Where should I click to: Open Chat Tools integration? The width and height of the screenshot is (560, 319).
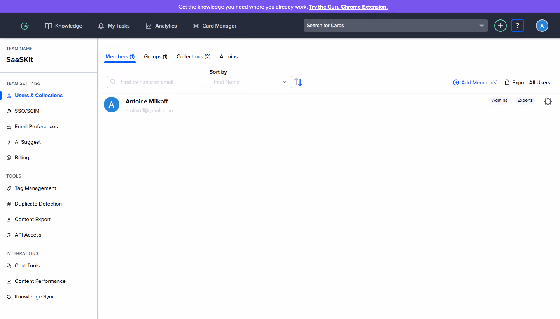click(23, 265)
